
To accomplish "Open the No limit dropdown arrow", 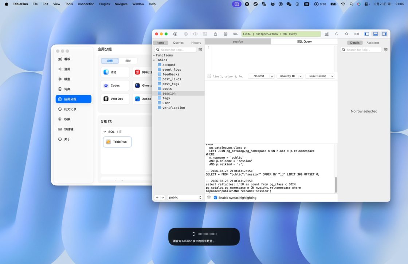I will 272,76.
